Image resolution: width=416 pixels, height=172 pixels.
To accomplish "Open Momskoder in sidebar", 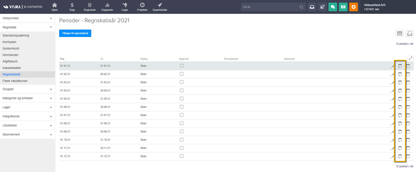I will [10, 55].
